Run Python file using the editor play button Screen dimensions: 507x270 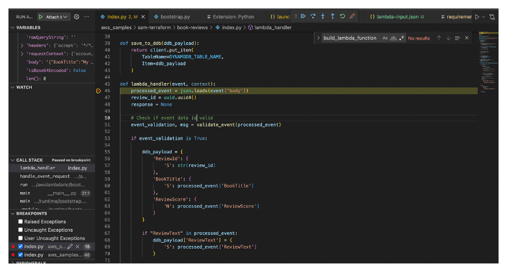pos(477,17)
